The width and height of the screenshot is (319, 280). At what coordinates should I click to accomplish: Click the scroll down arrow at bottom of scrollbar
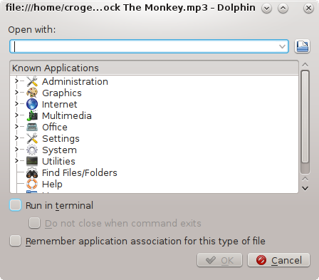305,188
